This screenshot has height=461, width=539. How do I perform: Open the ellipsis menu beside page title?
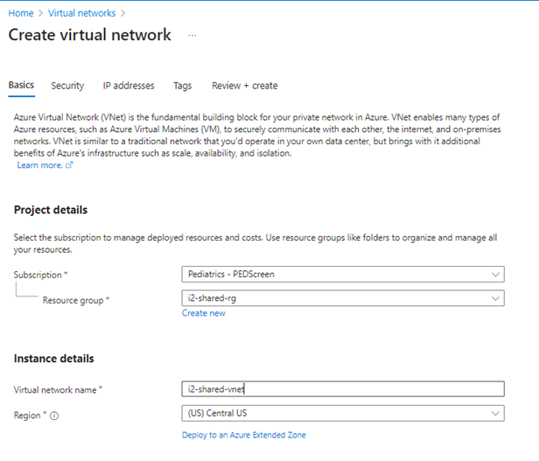click(192, 35)
